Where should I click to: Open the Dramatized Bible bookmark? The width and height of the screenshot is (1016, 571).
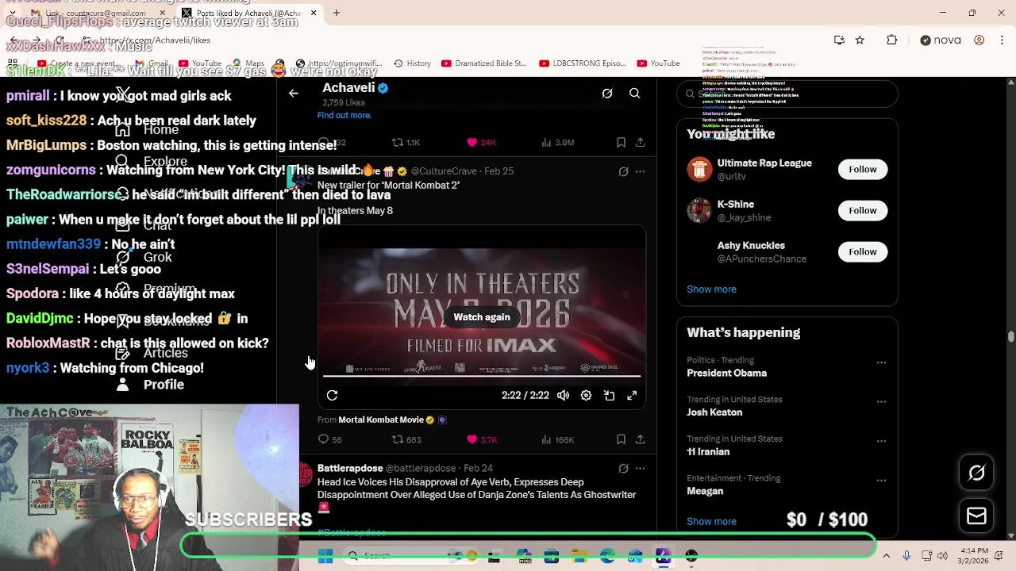point(483,63)
